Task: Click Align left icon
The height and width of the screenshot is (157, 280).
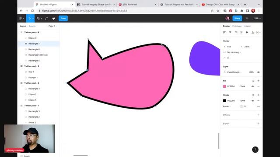Action: (224, 32)
